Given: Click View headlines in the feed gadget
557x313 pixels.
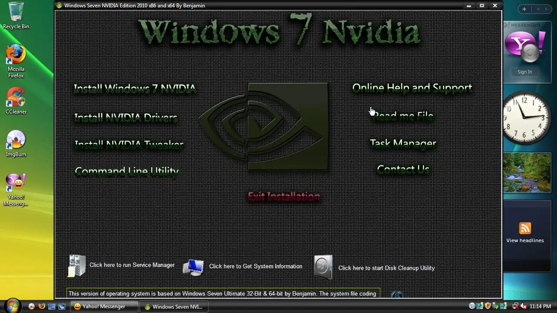Looking at the screenshot, I should (525, 240).
